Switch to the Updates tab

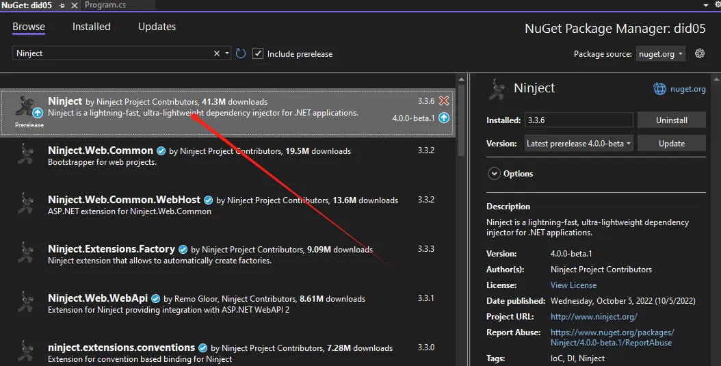157,27
